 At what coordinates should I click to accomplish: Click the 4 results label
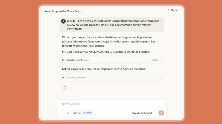point(154,60)
